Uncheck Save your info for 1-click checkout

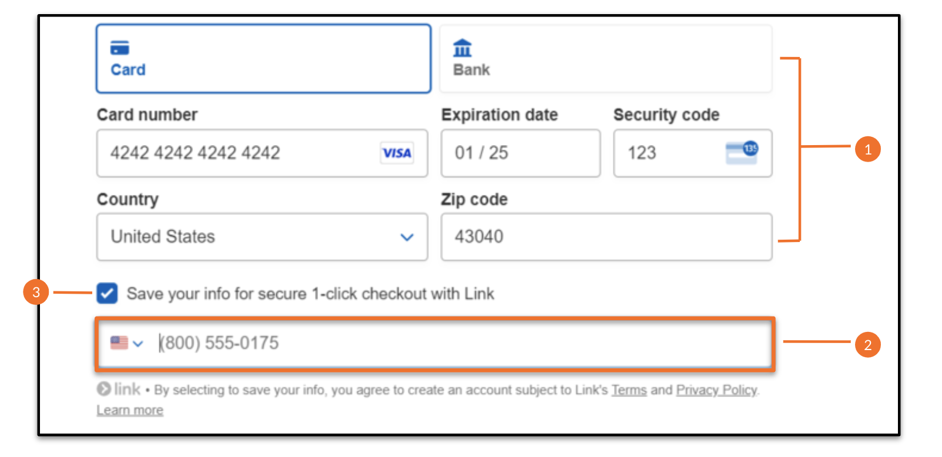(108, 293)
